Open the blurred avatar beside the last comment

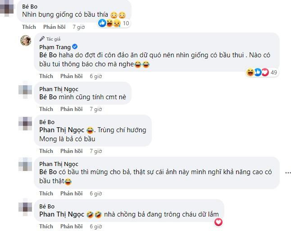coord(25,208)
